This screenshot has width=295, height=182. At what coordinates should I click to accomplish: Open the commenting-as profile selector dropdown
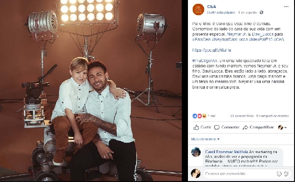[282, 127]
